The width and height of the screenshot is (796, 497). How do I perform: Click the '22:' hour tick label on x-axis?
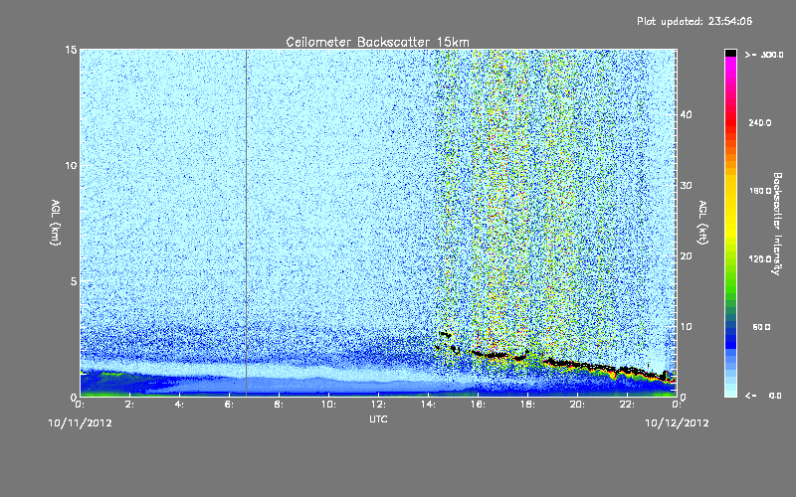[x=627, y=405]
